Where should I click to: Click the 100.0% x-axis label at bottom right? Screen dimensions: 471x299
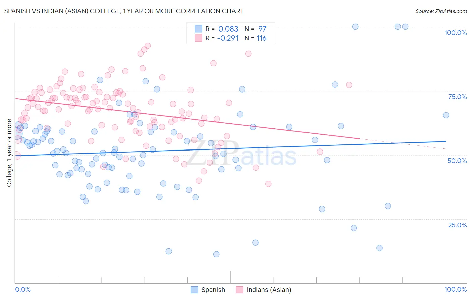(x=455, y=289)
